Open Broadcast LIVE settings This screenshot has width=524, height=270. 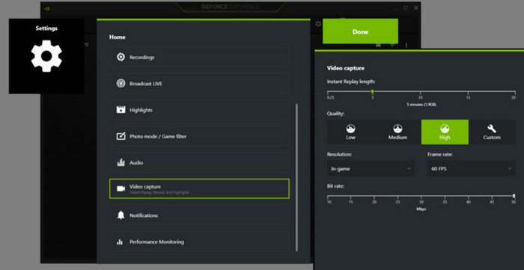(199, 84)
